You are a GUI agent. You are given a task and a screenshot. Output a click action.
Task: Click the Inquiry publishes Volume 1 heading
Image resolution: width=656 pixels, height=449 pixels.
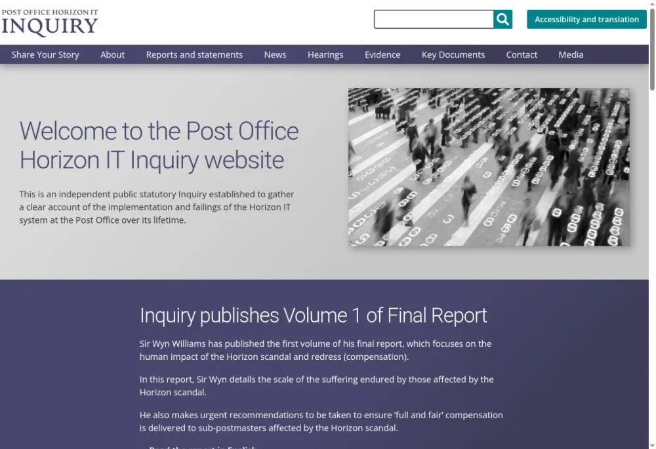(x=314, y=315)
